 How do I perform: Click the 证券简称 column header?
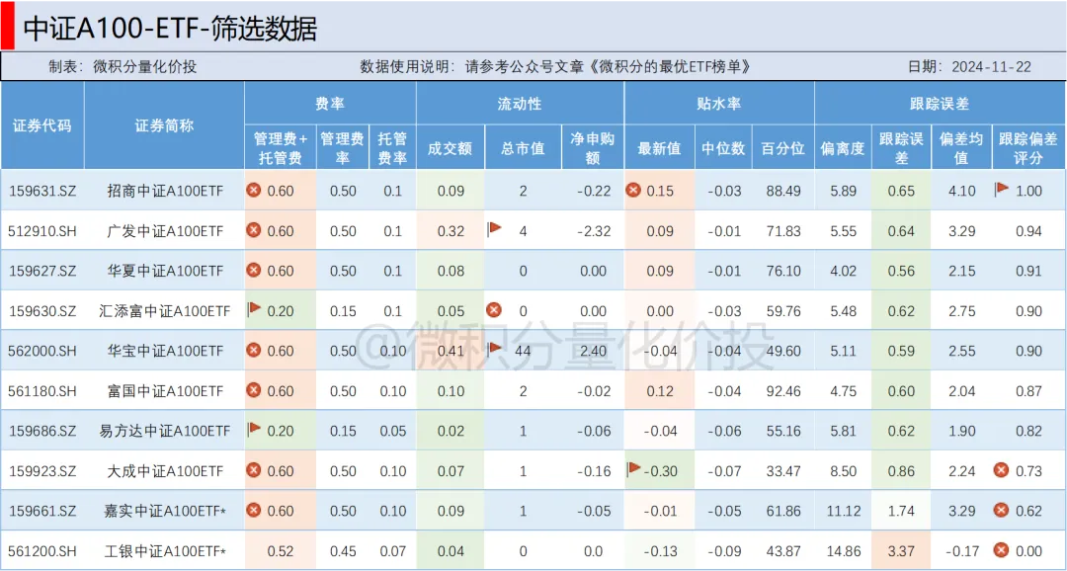[164, 125]
